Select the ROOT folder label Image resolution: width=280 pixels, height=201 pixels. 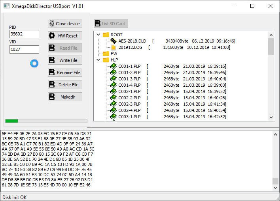[x=117, y=35]
